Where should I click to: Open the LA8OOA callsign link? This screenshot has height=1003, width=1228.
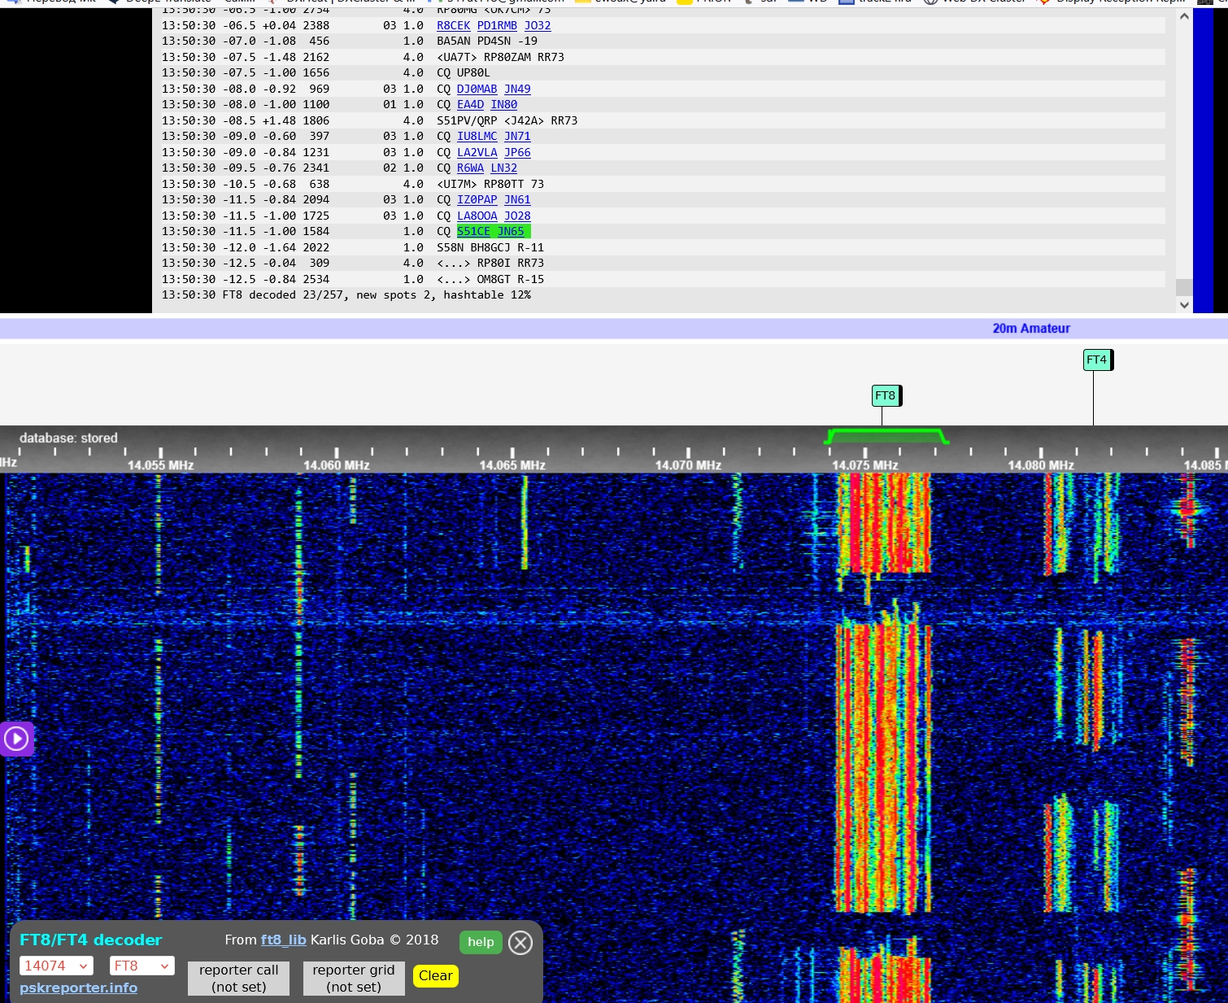477,216
